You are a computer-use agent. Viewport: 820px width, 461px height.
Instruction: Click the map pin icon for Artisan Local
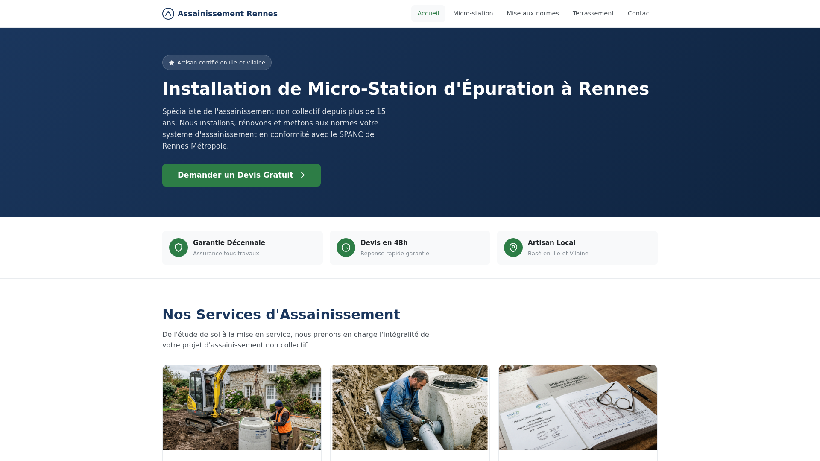point(513,248)
